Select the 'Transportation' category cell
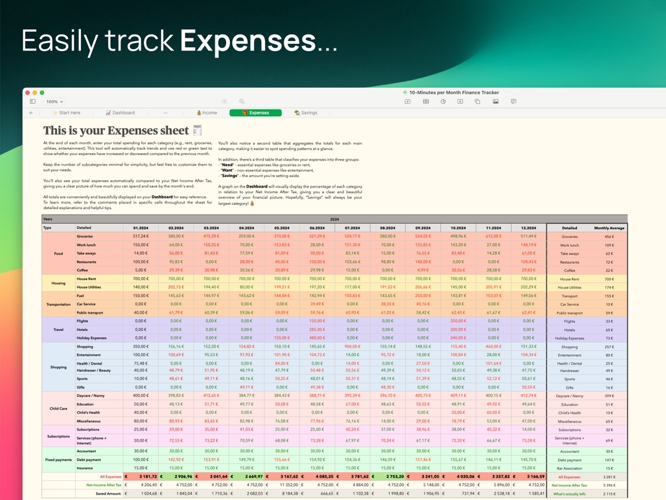Viewport: 666px width, 500px height. point(58,304)
